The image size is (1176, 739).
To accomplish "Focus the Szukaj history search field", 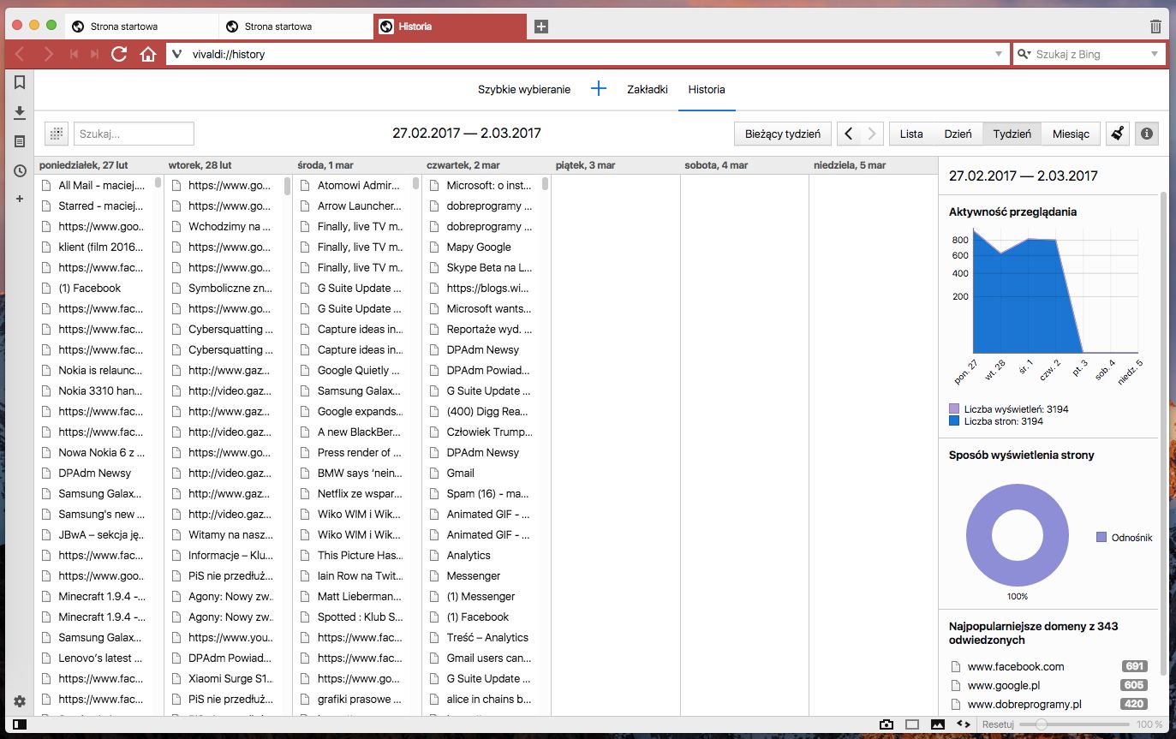I will point(134,134).
